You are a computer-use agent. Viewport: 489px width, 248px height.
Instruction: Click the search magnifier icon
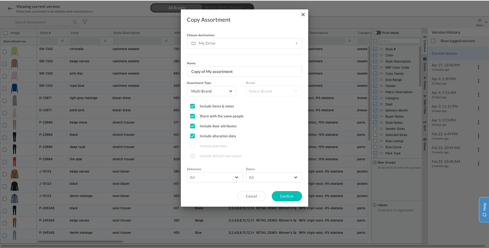[75, 22]
